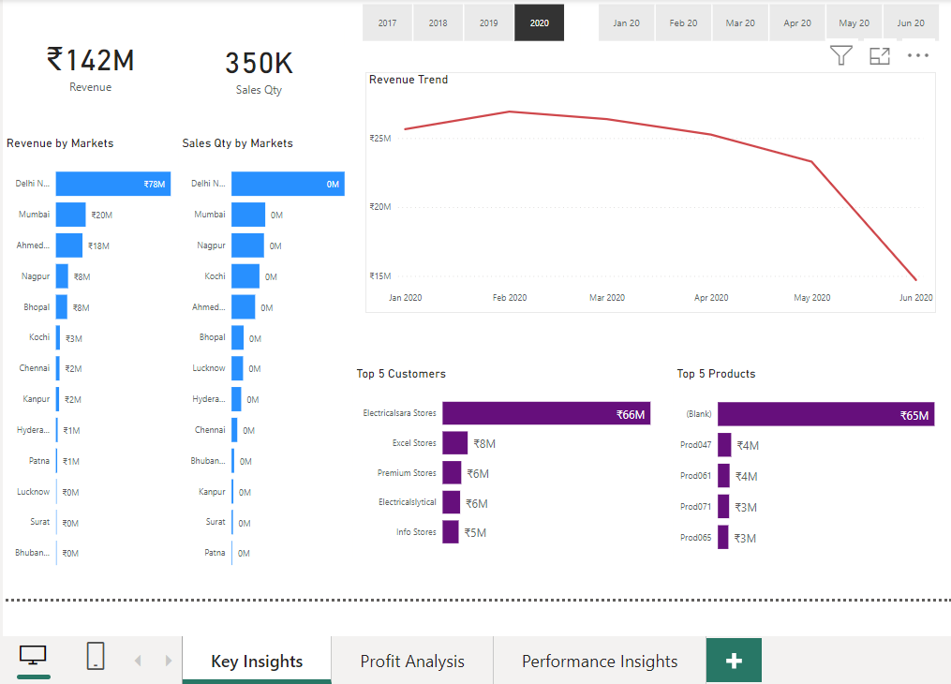This screenshot has height=684, width=951.
Task: Add a new report page with the plus icon
Action: tap(734, 661)
